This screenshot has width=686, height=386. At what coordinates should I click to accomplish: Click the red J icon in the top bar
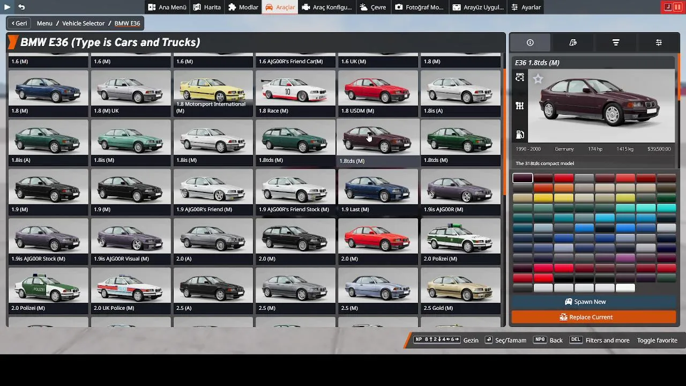pyautogui.click(x=668, y=7)
